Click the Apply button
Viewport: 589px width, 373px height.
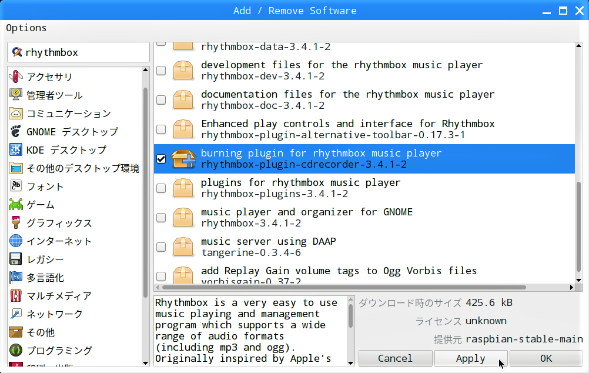coord(471,358)
